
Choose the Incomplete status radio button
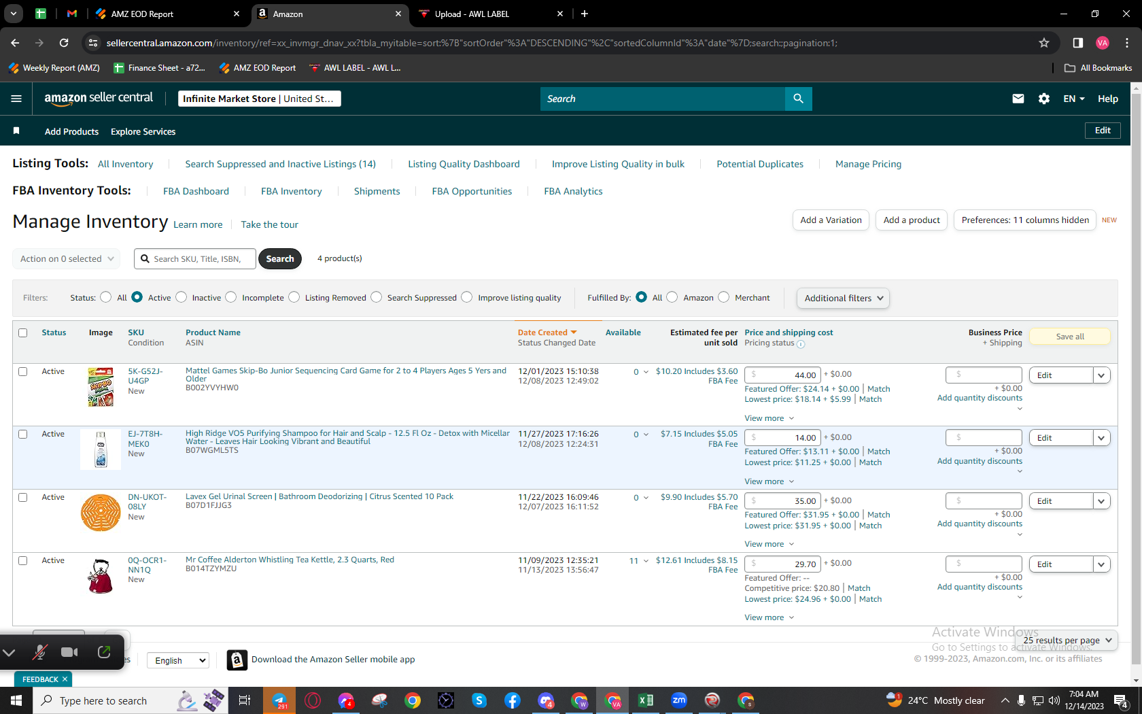(231, 297)
